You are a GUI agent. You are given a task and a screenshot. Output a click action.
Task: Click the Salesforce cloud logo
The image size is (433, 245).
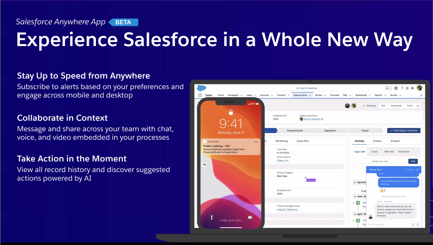202,88
